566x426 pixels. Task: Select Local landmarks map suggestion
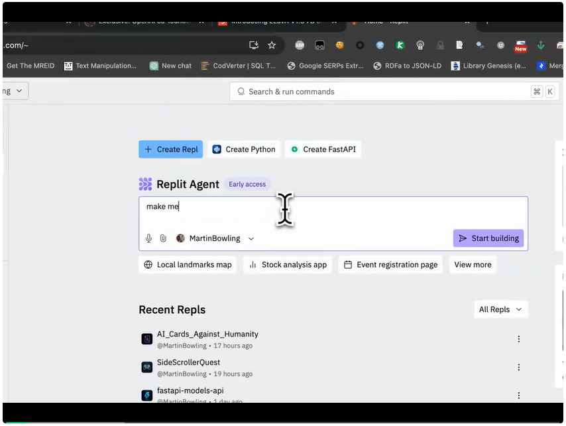188,265
